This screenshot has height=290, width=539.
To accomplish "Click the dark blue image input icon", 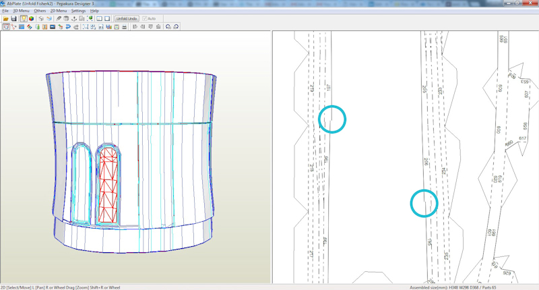I will pyautogui.click(x=53, y=27).
